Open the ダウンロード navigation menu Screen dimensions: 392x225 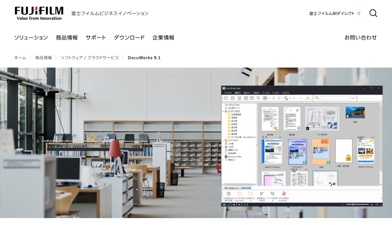tap(129, 37)
